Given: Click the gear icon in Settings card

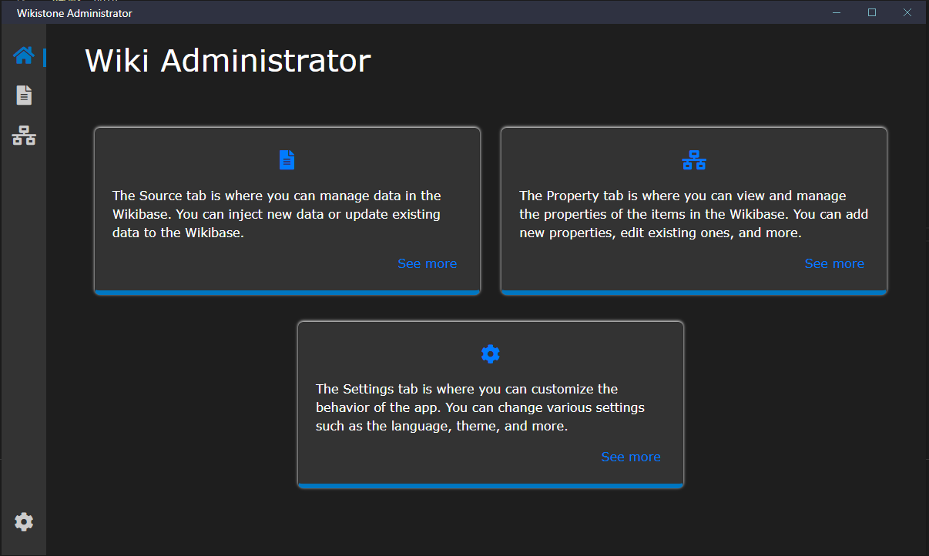Looking at the screenshot, I should tap(491, 353).
